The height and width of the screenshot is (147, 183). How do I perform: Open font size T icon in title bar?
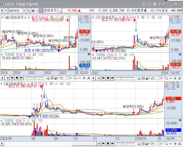pos(159,4)
